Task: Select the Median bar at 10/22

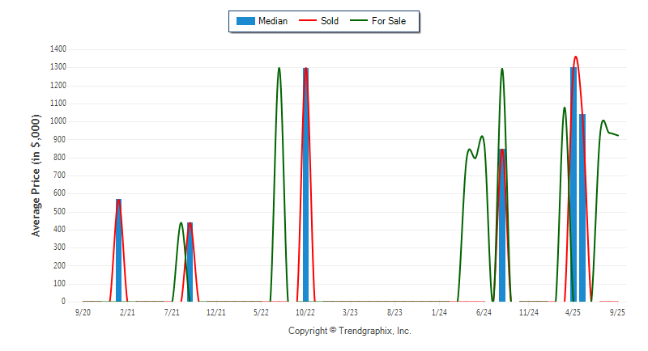Action: point(305,186)
